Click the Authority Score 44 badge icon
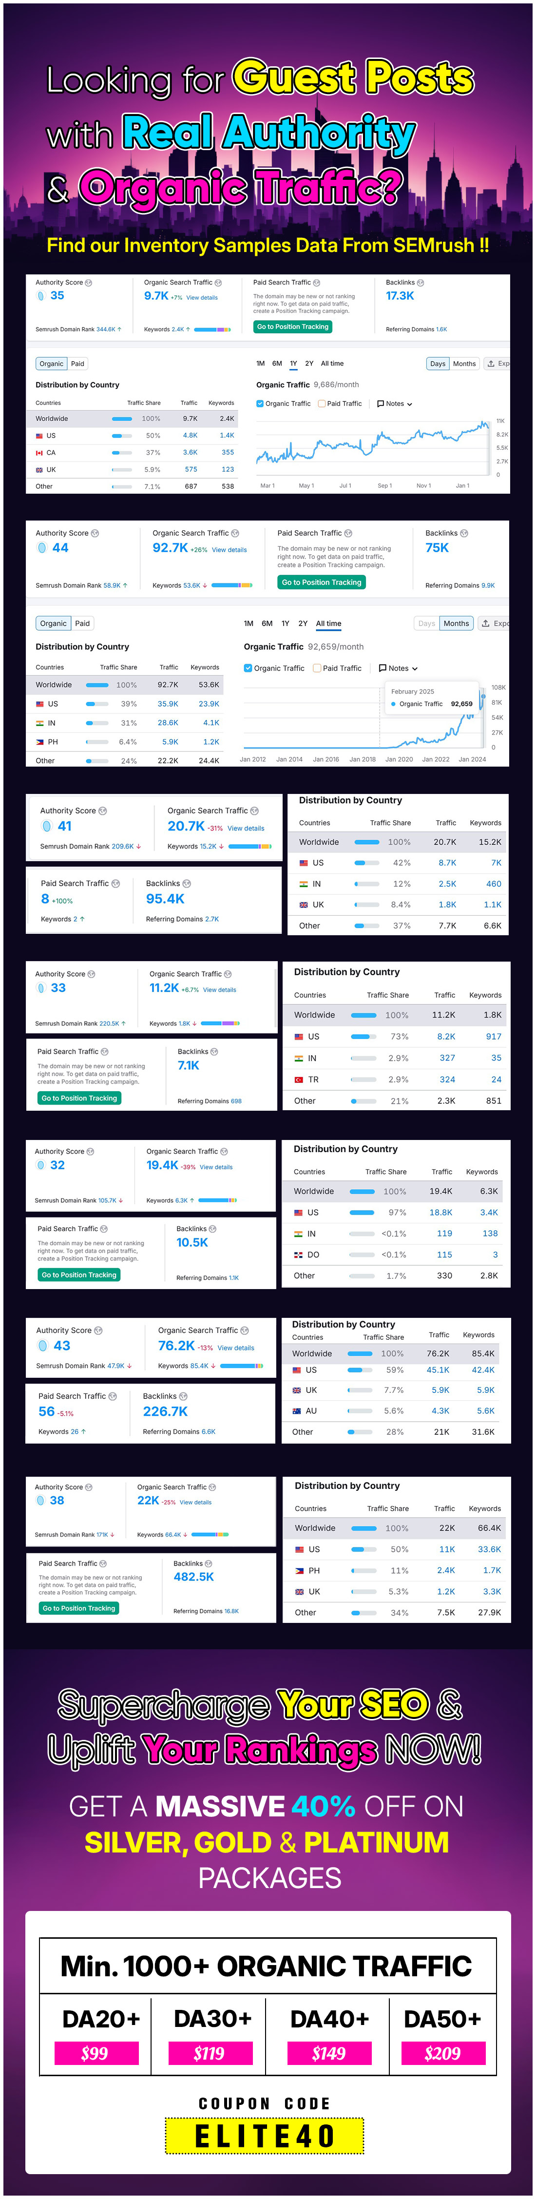 click(42, 548)
